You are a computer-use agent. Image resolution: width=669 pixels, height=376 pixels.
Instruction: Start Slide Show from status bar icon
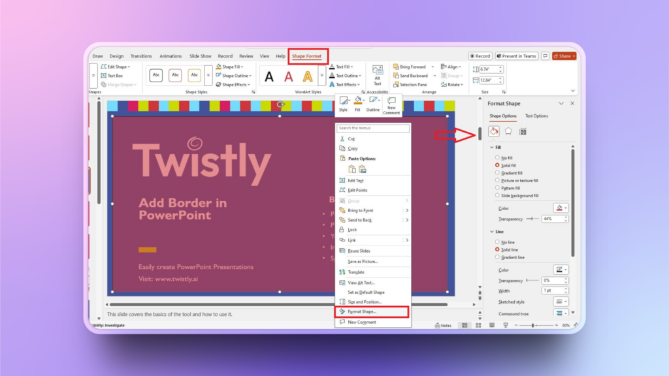[506, 325]
